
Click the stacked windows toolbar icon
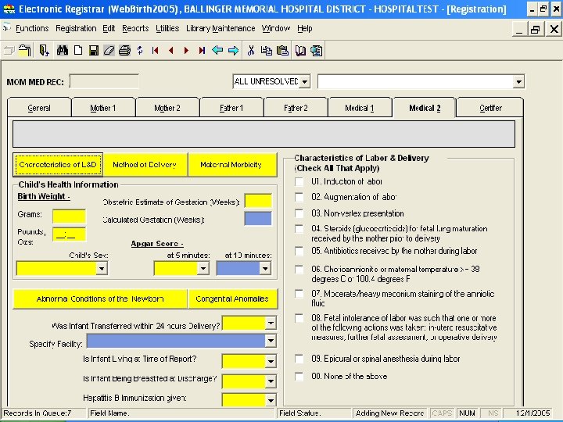click(9, 51)
